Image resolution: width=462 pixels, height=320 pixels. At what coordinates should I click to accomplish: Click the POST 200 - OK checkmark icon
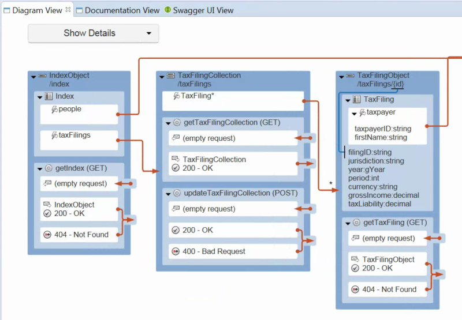176,230
